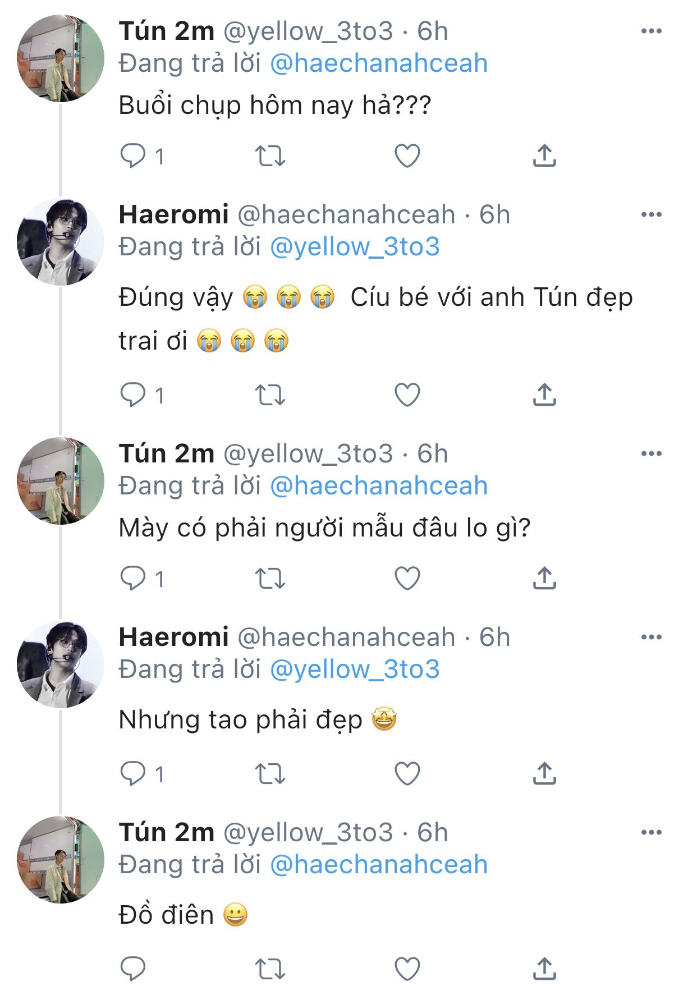Viewport: 697px width, 995px height.
Task: Share Haeromi's "Đúng vậy" reply
Action: pyautogui.click(x=544, y=395)
